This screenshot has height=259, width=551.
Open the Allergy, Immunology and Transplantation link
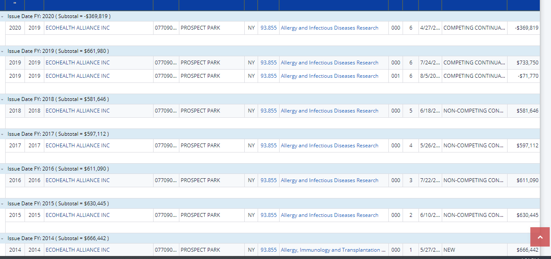(x=333, y=250)
